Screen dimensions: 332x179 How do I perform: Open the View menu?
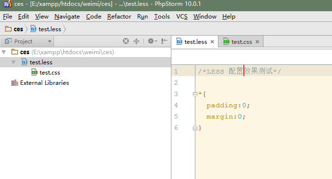click(42, 17)
